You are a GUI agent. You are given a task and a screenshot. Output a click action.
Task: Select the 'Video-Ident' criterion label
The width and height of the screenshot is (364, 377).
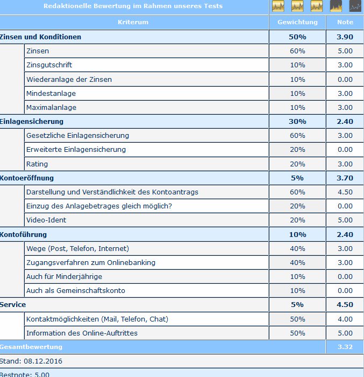point(46,220)
